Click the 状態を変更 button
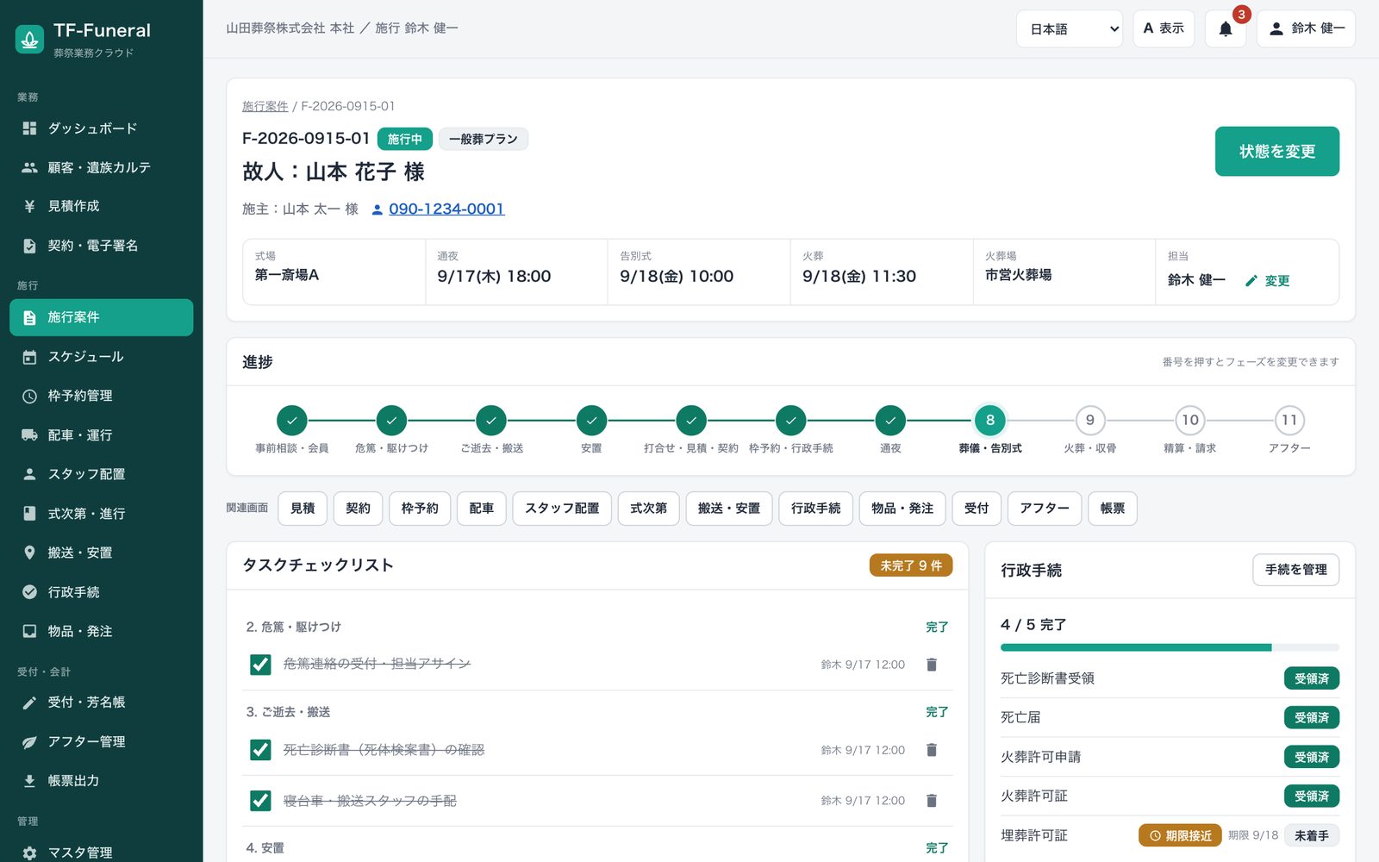This screenshot has width=1379, height=862. tap(1277, 152)
